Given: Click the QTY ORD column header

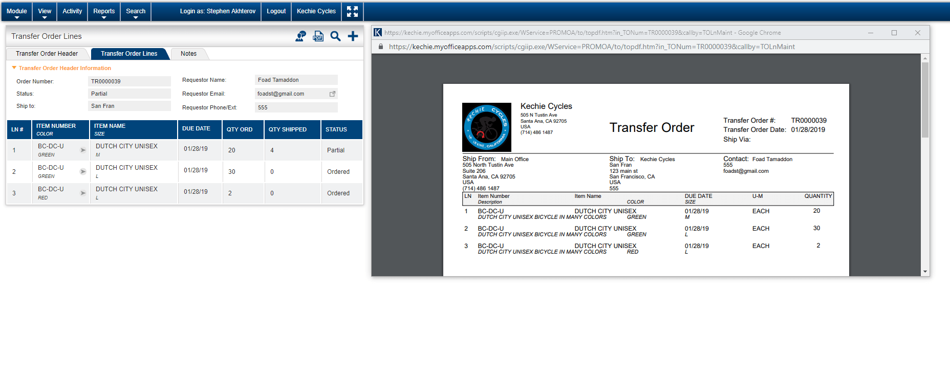Looking at the screenshot, I should pyautogui.click(x=243, y=129).
